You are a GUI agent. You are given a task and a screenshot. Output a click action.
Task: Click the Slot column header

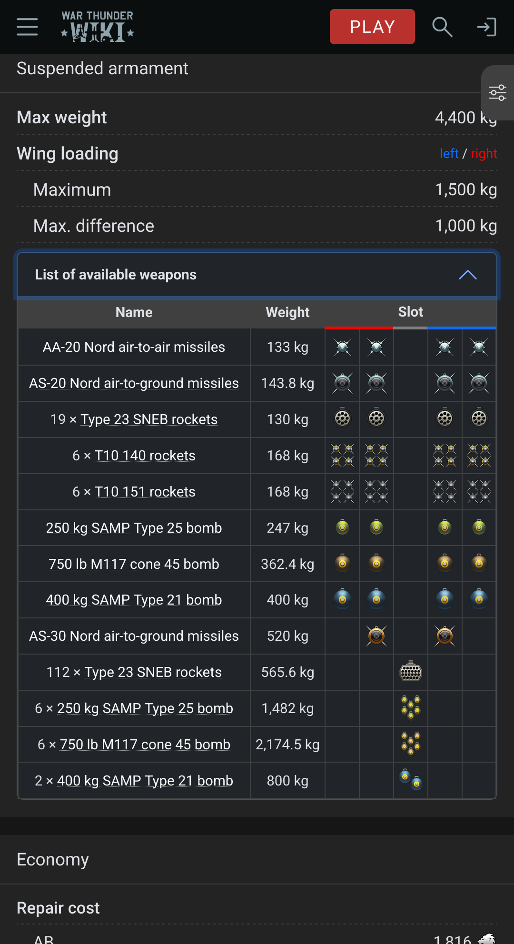tap(410, 312)
